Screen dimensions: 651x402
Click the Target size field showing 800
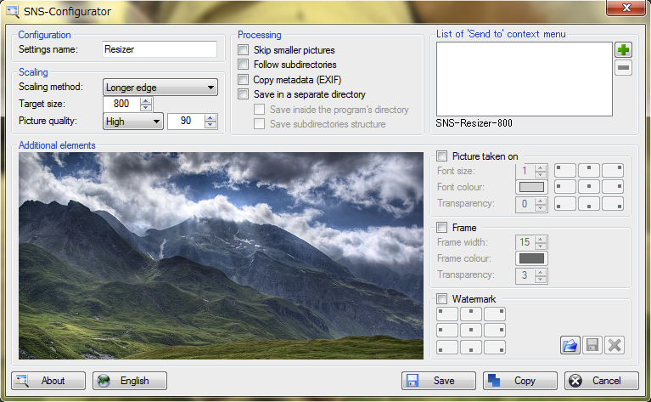click(122, 104)
